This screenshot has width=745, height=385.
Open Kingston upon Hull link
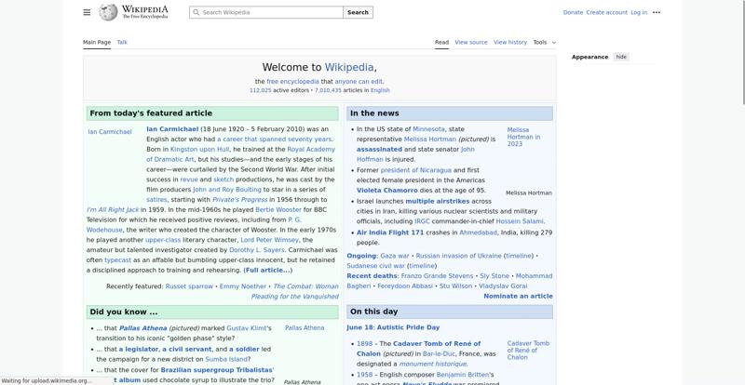click(x=199, y=149)
